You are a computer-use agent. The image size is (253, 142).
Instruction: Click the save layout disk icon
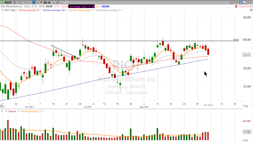[245, 2]
